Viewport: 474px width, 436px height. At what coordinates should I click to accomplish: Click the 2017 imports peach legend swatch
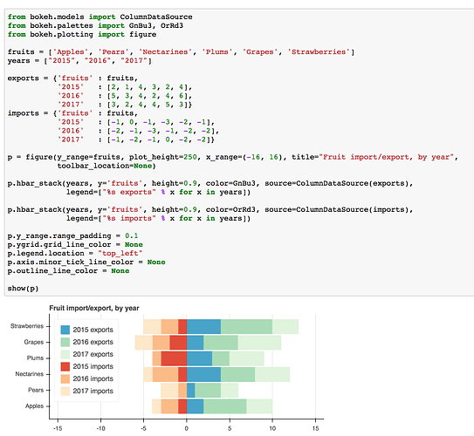click(65, 391)
